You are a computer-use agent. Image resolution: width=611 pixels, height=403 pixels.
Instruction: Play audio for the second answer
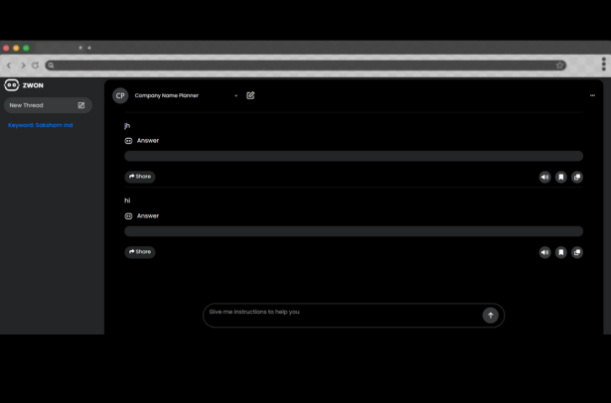pos(544,252)
